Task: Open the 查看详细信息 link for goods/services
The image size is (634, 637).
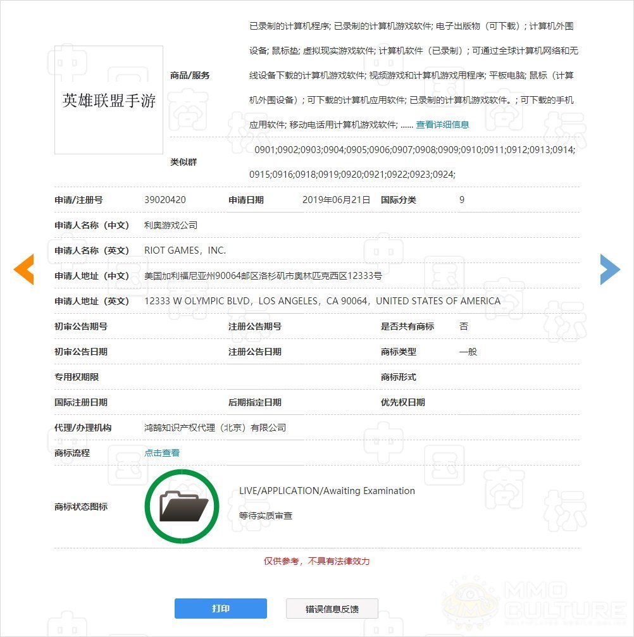Action: click(442, 125)
